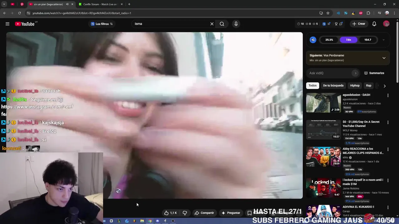The height and width of the screenshot is (224, 399).
Task: Click the Summarize button
Action: pyautogui.click(x=374, y=73)
